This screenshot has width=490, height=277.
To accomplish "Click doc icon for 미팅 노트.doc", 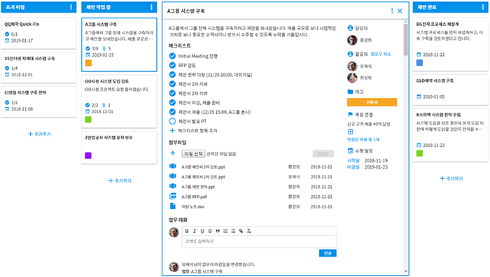I will pos(172,206).
